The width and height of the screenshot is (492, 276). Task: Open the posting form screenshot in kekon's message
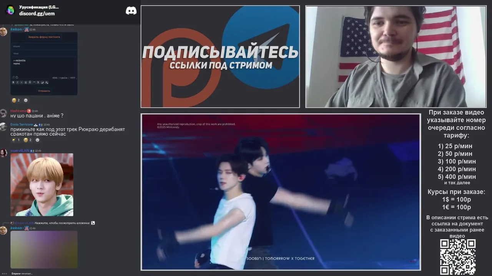pyautogui.click(x=44, y=64)
